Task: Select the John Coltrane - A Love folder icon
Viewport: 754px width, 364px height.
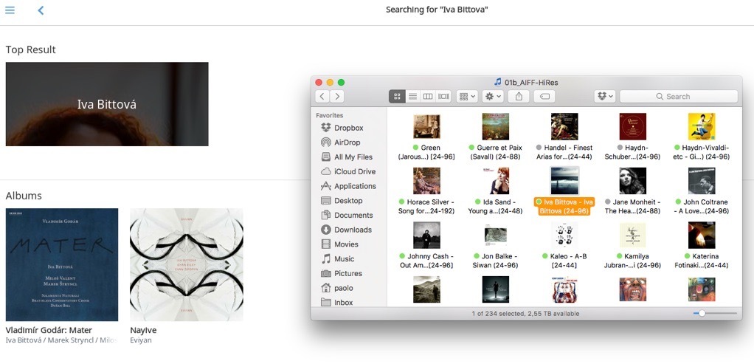Action: pos(702,181)
